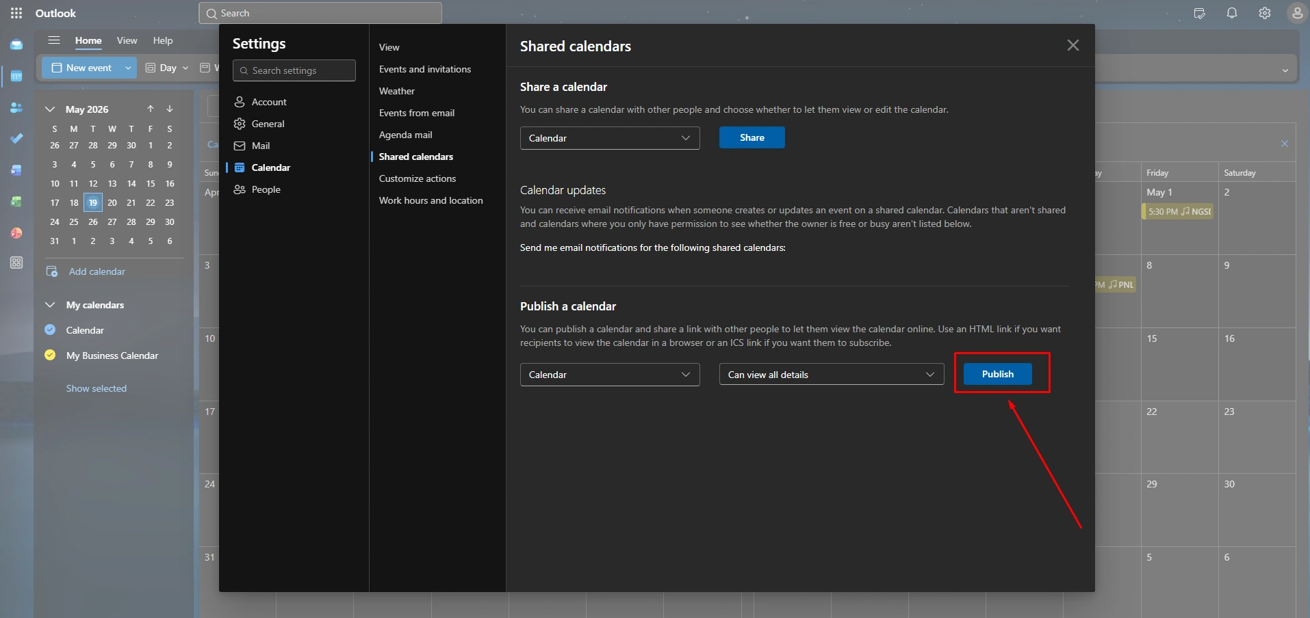Open the PowerPoint app in sidebar
Screen dimensions: 1310x618
16,233
